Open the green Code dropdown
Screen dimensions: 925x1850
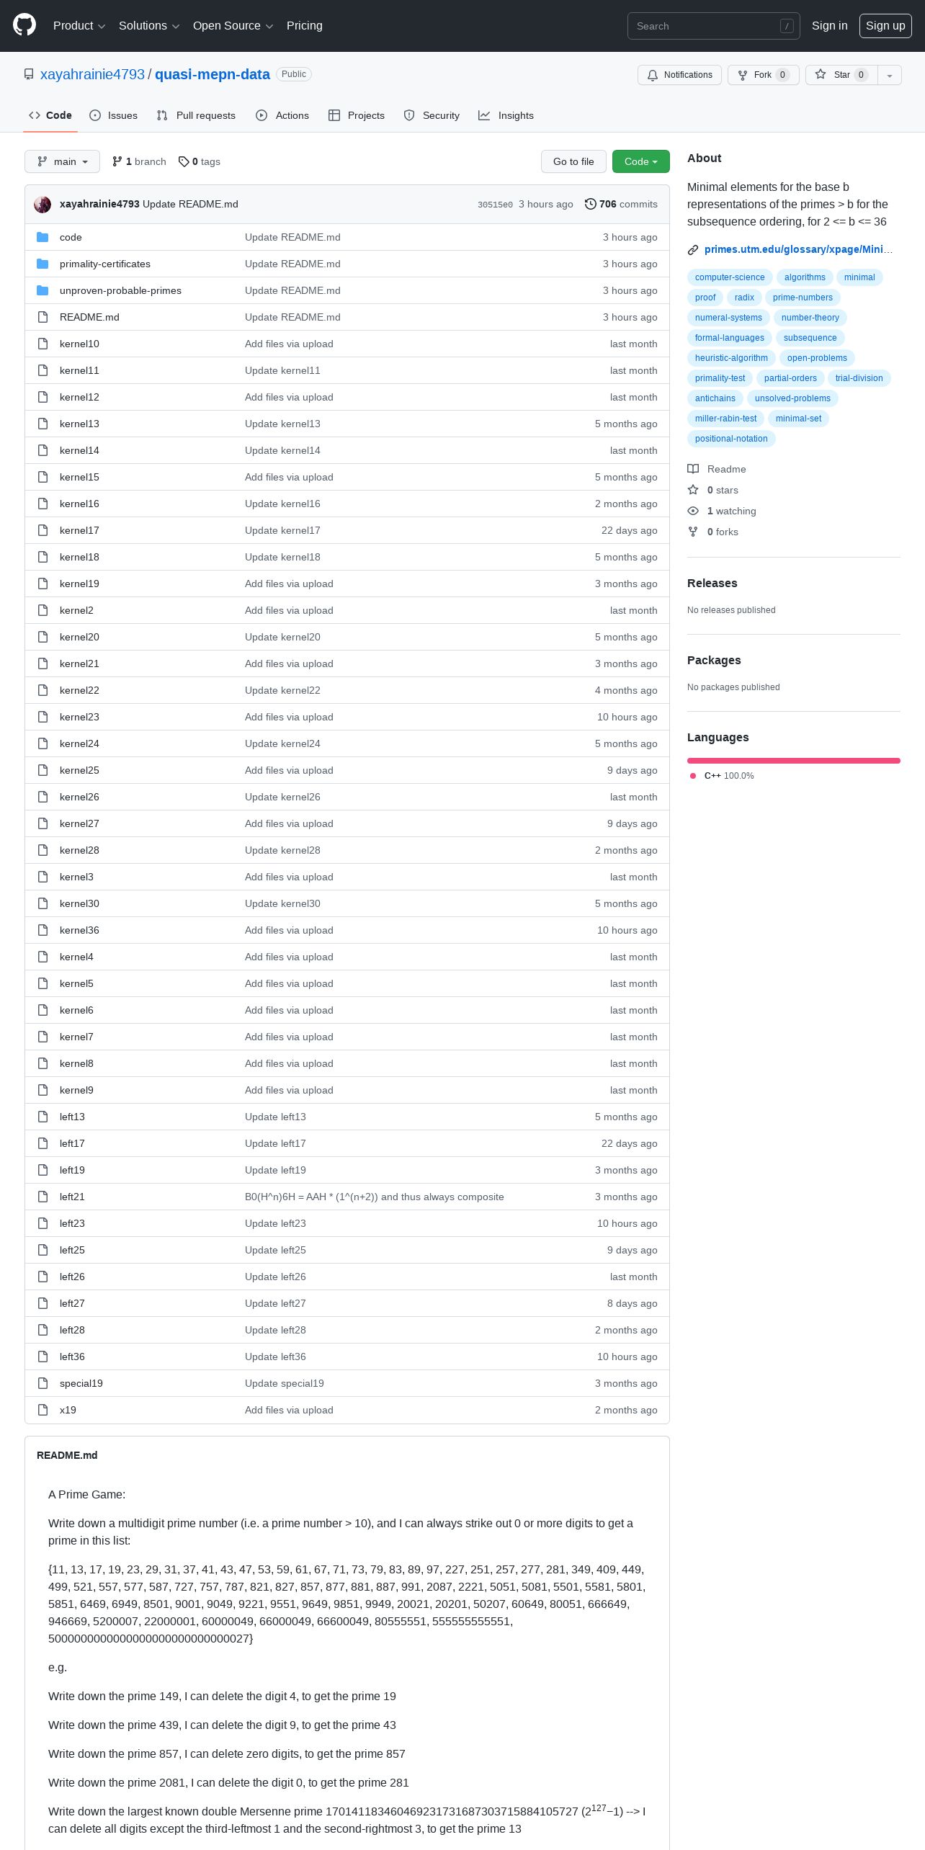pyautogui.click(x=641, y=161)
